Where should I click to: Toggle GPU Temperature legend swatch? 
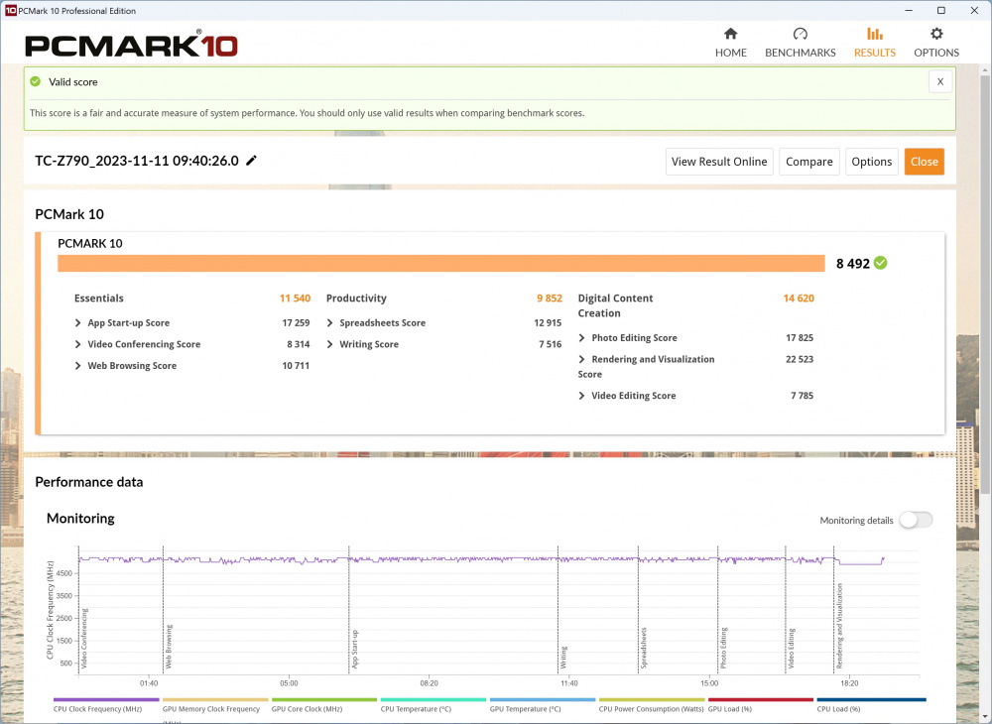543,699
